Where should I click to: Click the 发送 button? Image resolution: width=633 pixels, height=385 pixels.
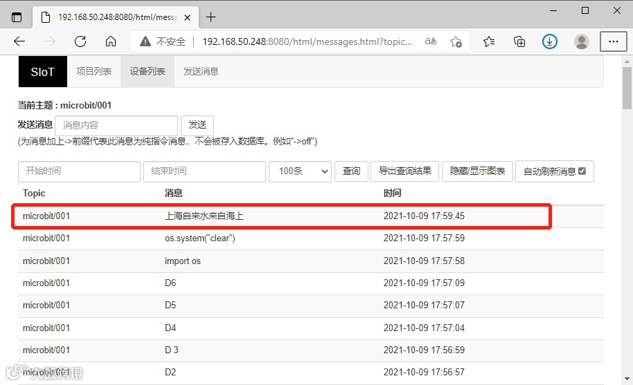click(197, 125)
